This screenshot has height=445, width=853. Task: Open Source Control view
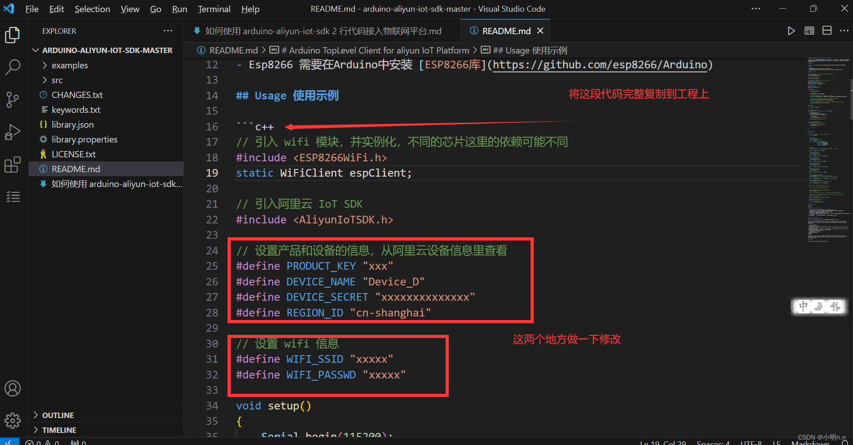[13, 100]
